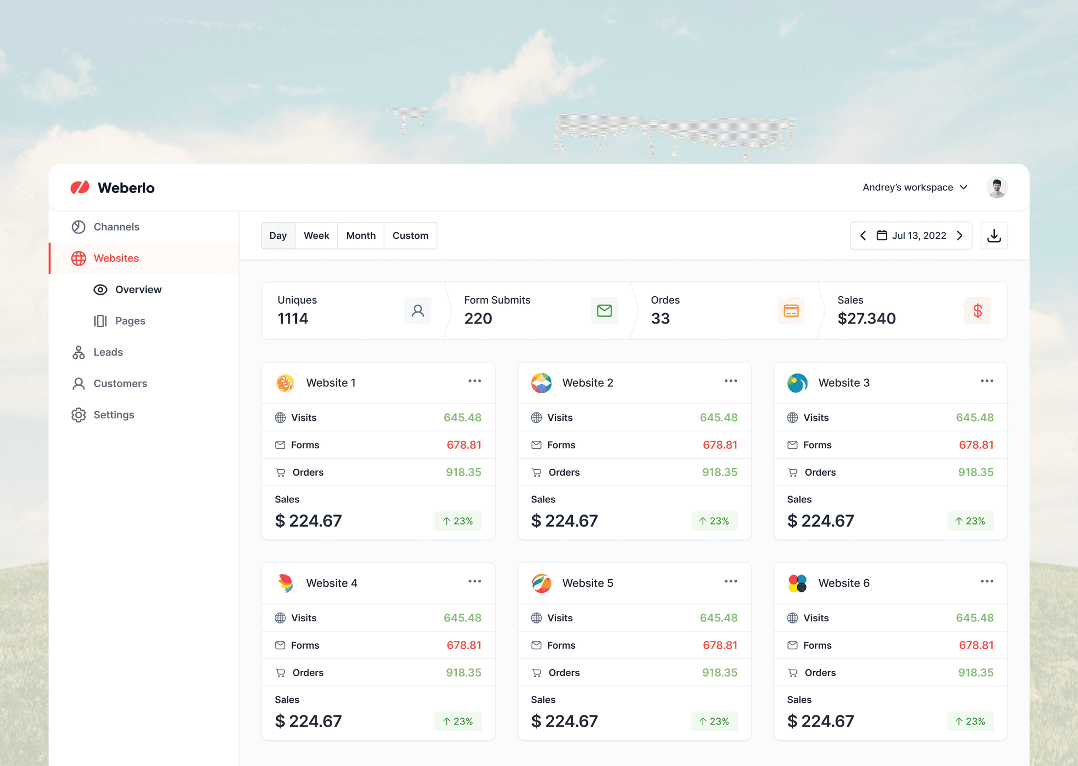This screenshot has width=1078, height=766.
Task: Open Settings gear in sidebar
Action: [x=78, y=415]
